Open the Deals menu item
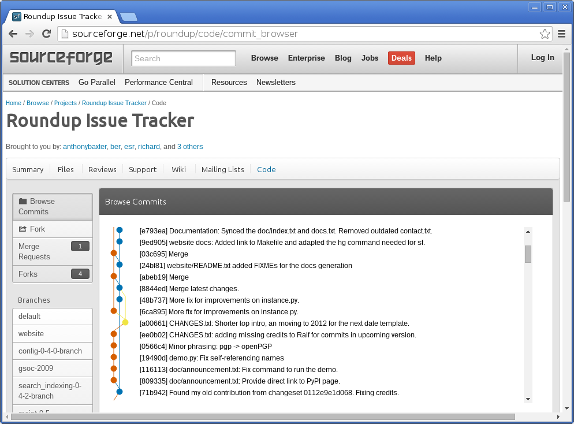 [401, 58]
